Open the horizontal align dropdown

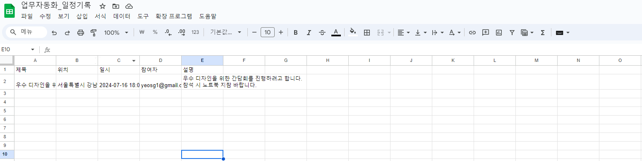tap(403, 32)
